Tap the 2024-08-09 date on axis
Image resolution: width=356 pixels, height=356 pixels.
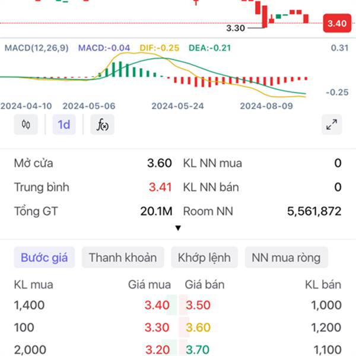pyautogui.click(x=266, y=106)
